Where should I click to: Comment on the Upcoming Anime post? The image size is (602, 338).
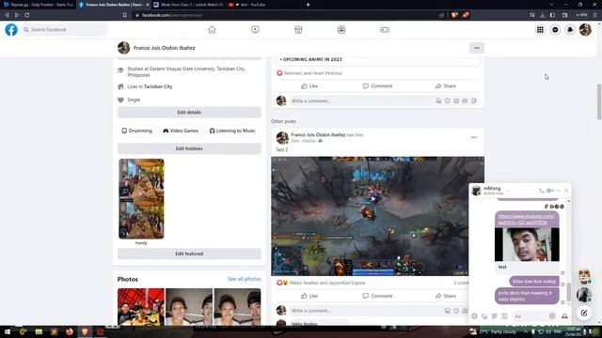[377, 85]
